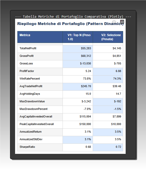The image size is (146, 169).
Task: Click the Plotly camera download icon
Action: click(114, 22)
